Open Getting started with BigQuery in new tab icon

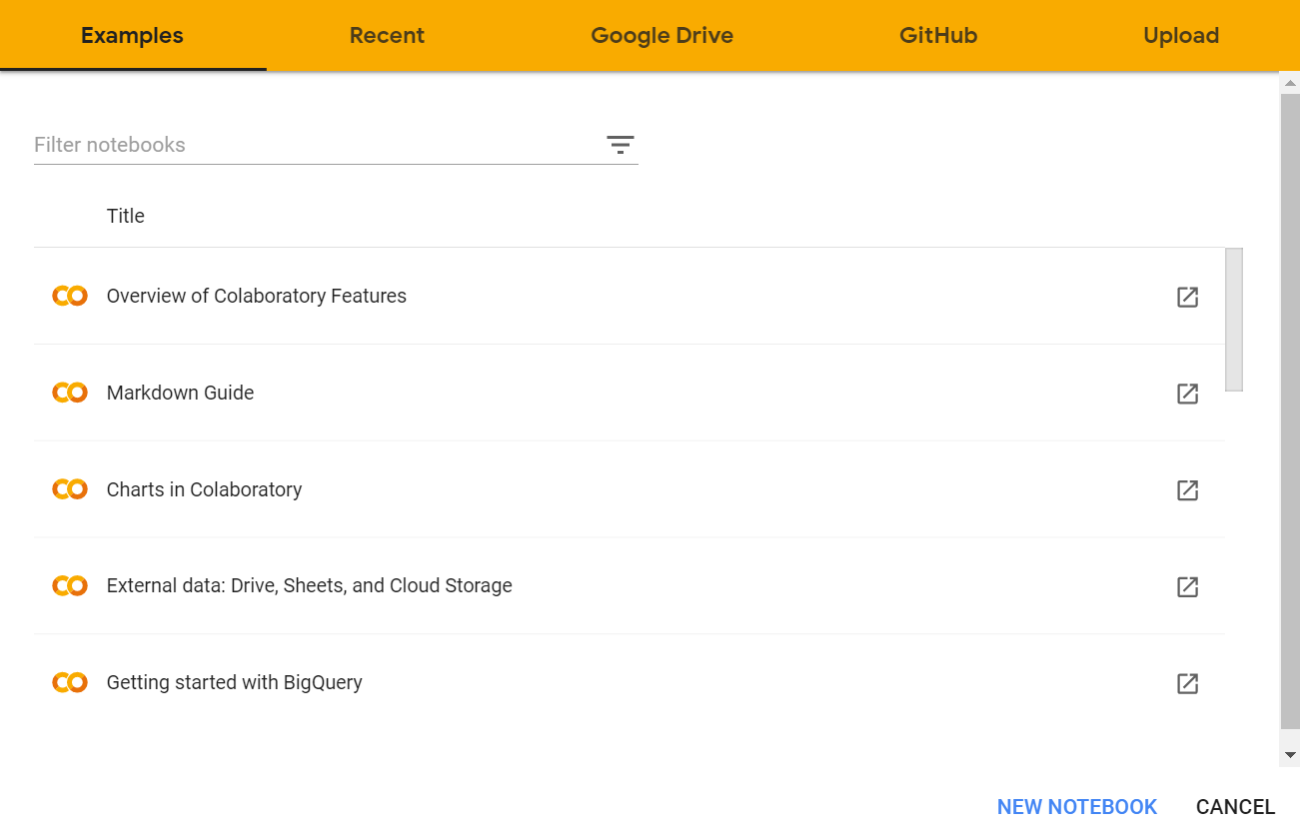1187,683
